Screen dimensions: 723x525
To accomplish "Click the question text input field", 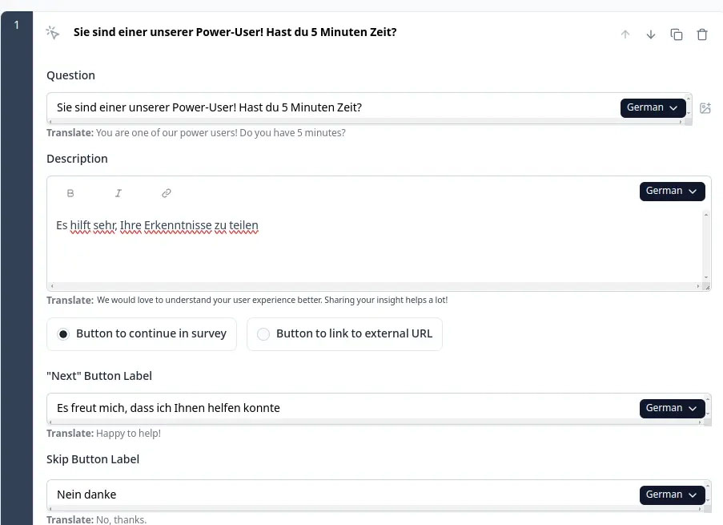I will pos(333,107).
